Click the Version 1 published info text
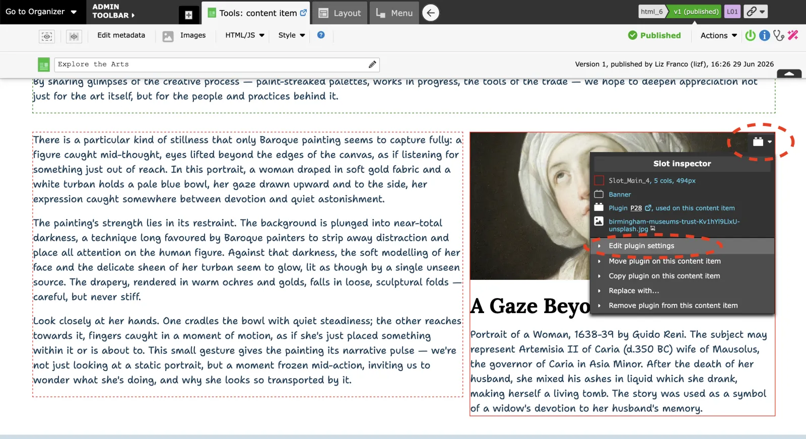 tap(675, 64)
